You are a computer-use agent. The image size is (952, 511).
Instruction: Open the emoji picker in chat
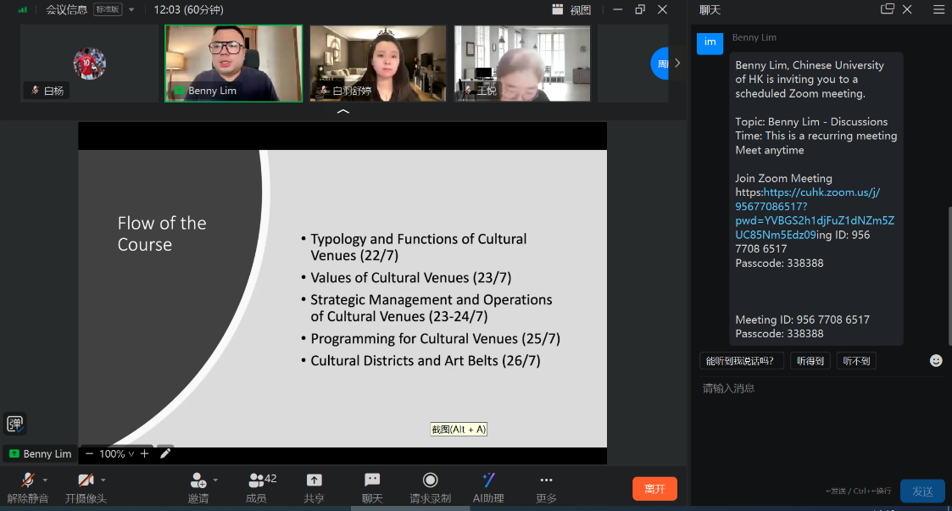tap(936, 361)
